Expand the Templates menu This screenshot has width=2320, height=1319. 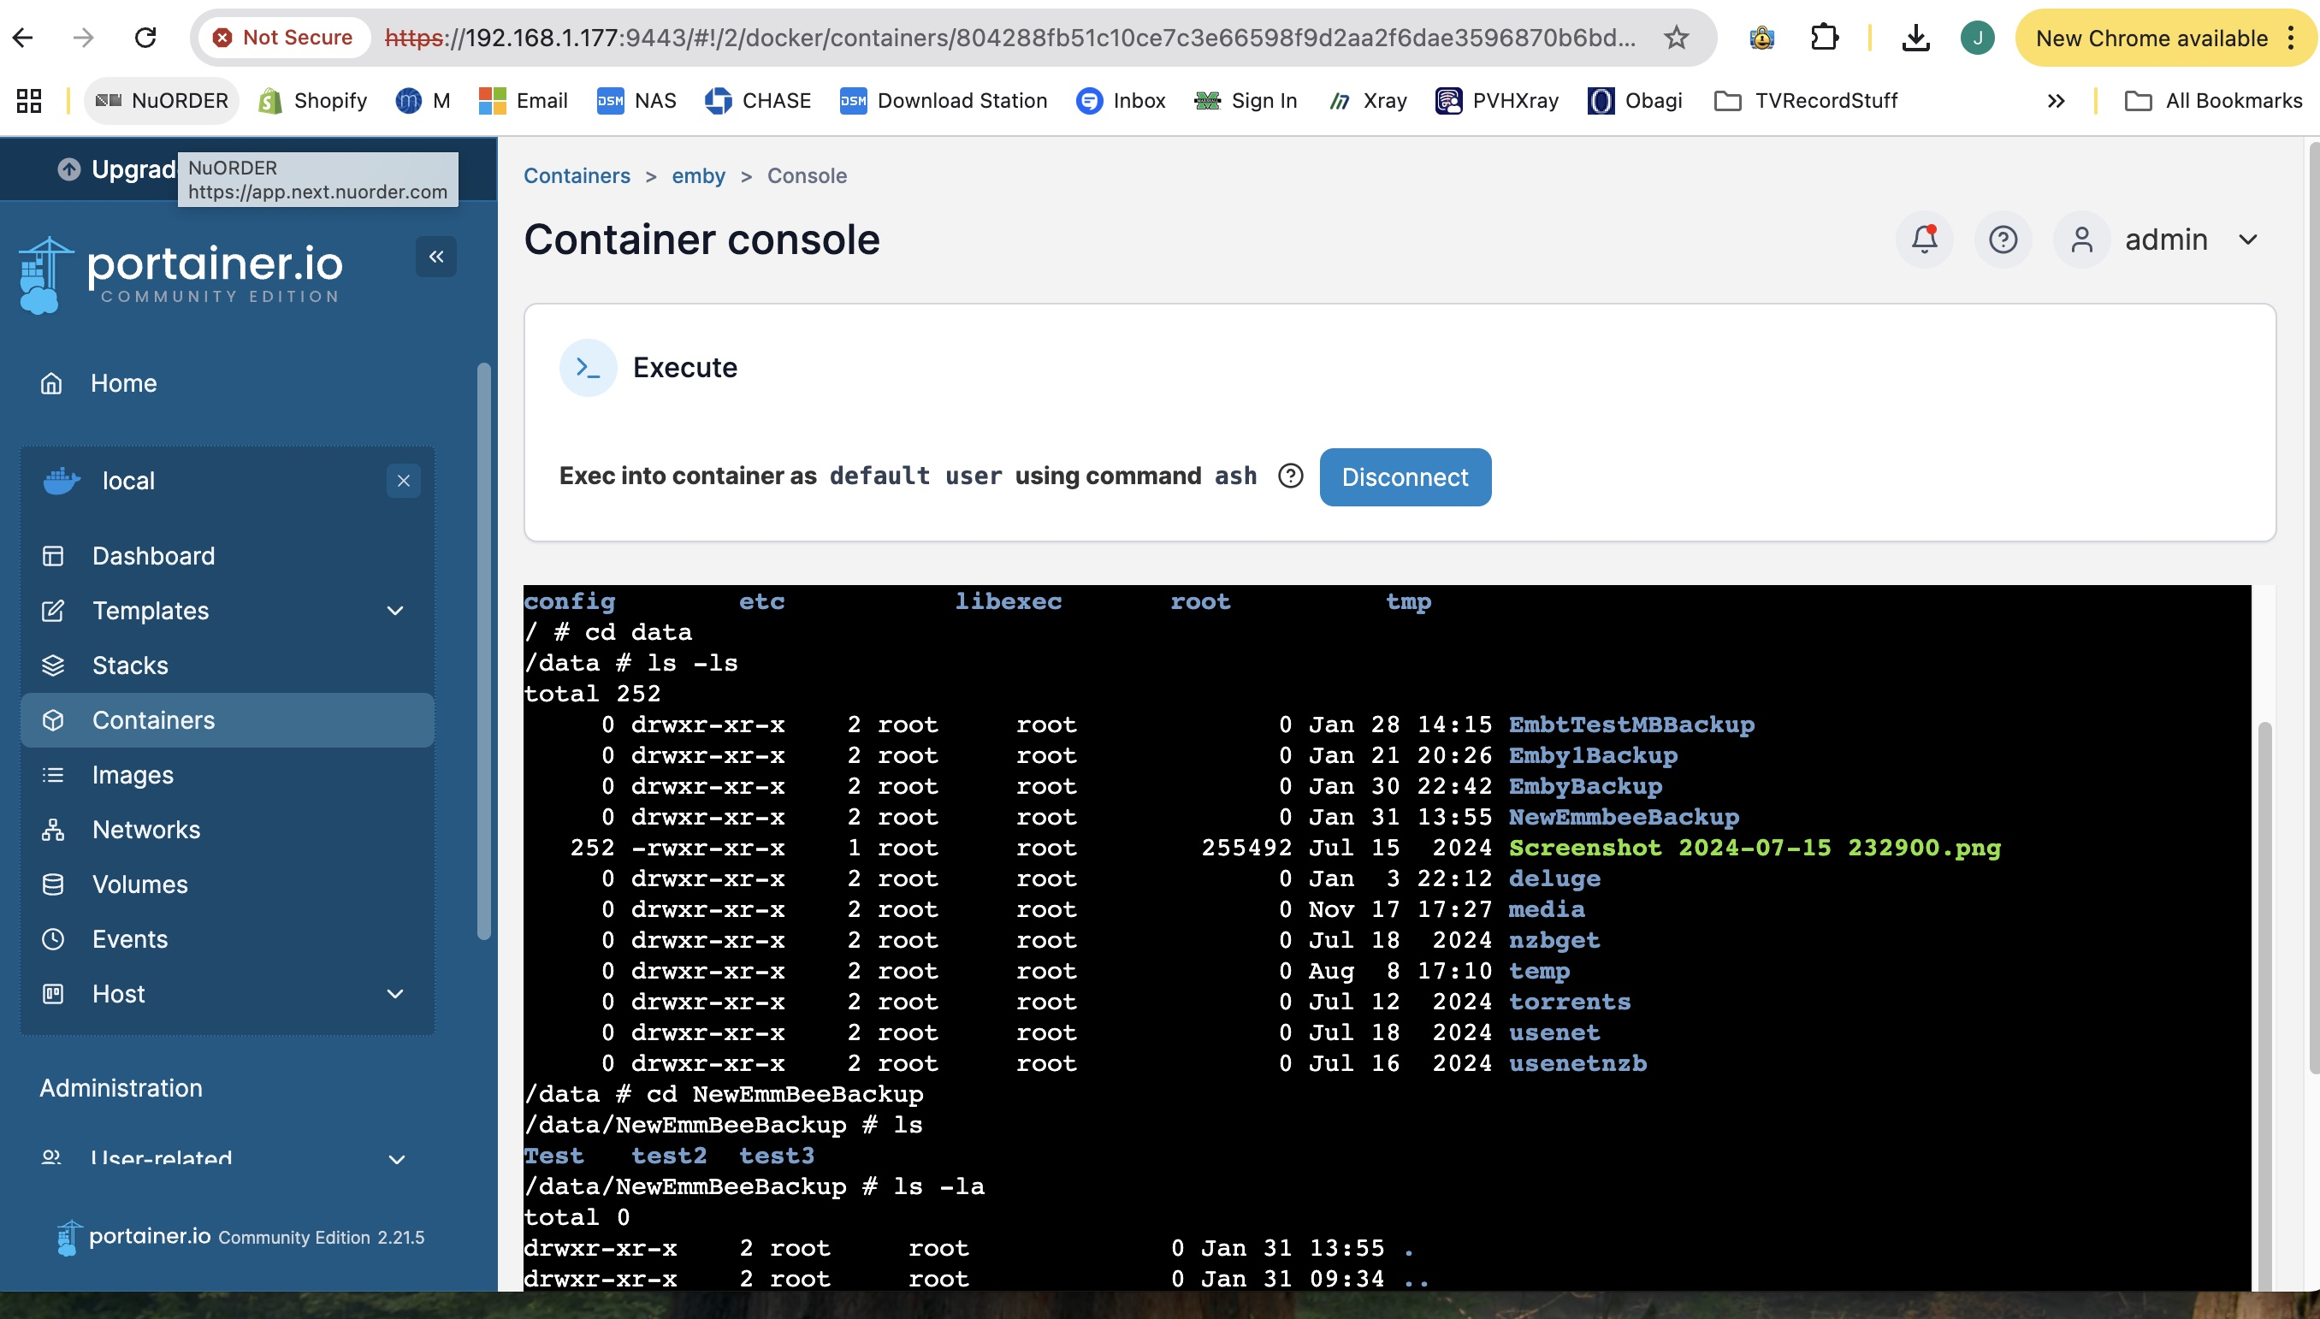click(x=395, y=612)
